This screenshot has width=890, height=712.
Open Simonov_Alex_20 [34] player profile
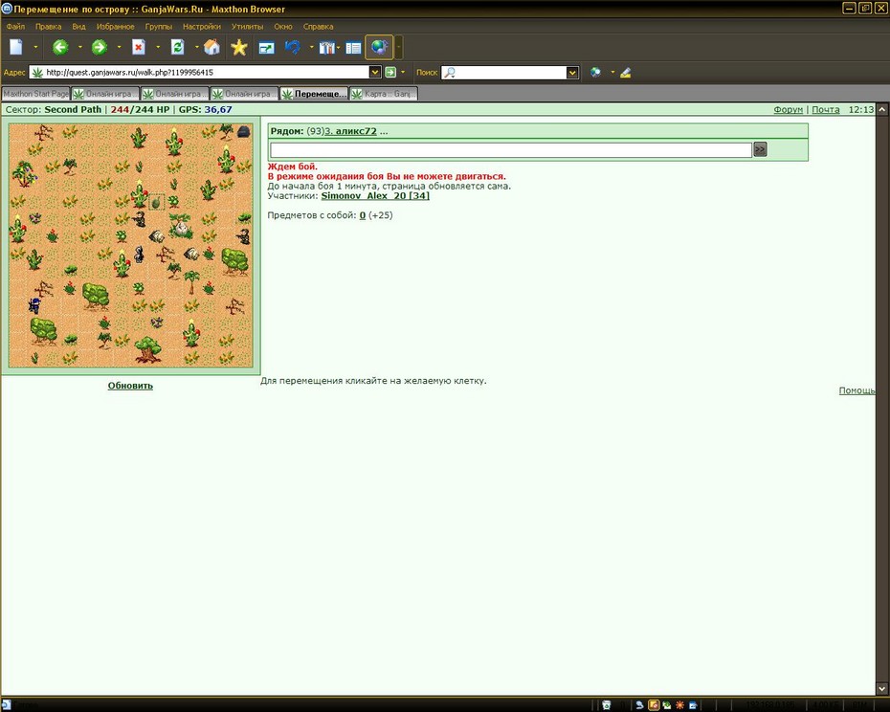375,196
